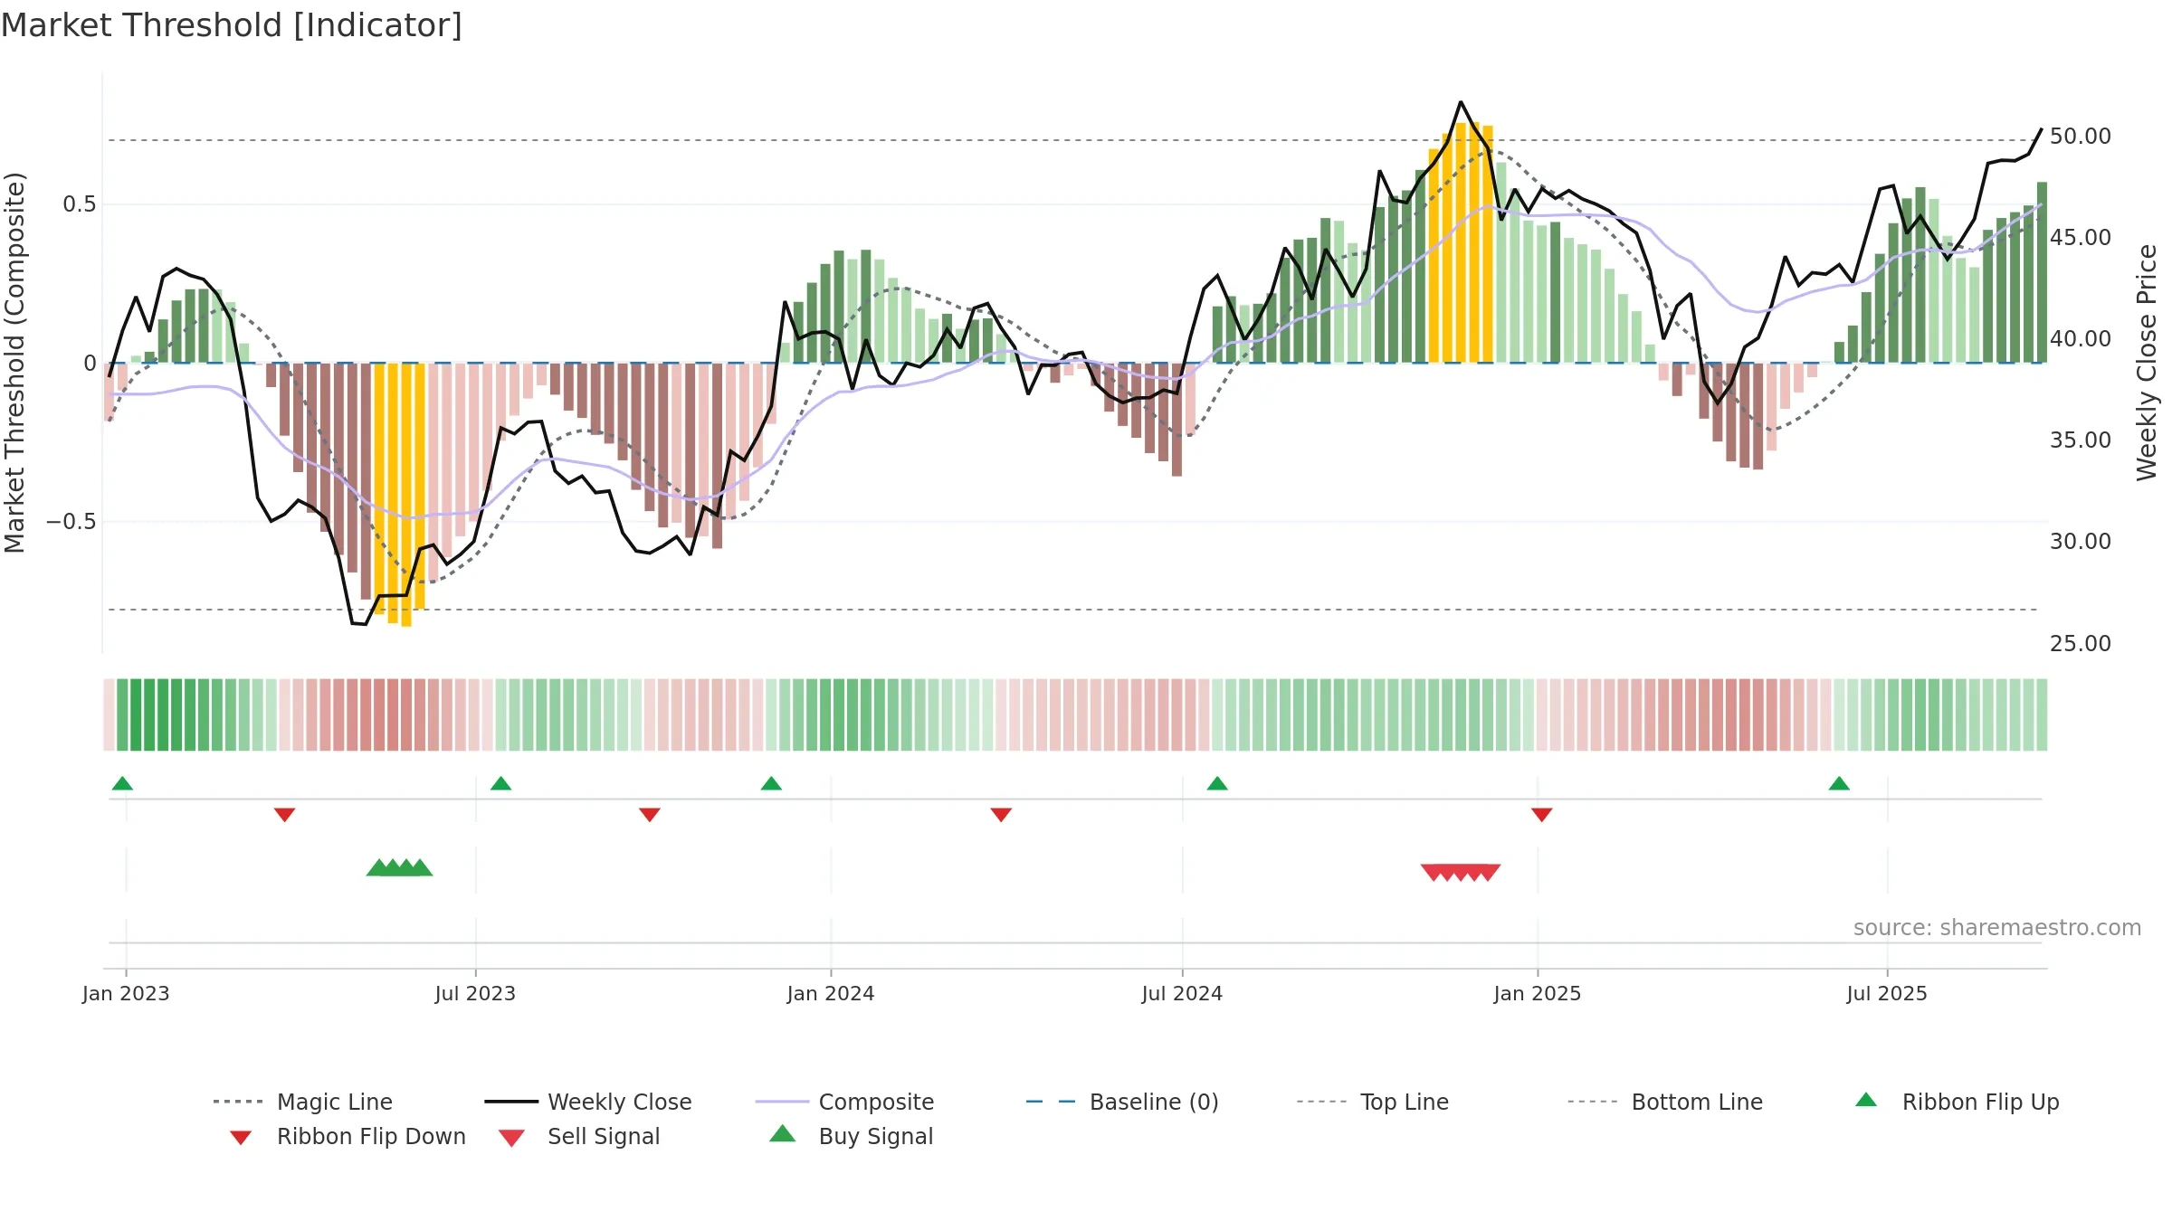This screenshot has height=1221, width=2172.
Task: Click the 35.00 price axis label
Action: (2081, 440)
